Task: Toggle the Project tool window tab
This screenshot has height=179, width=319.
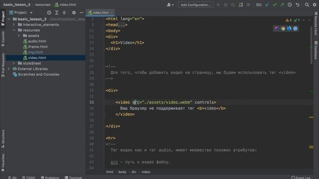Action: (x=3, y=19)
